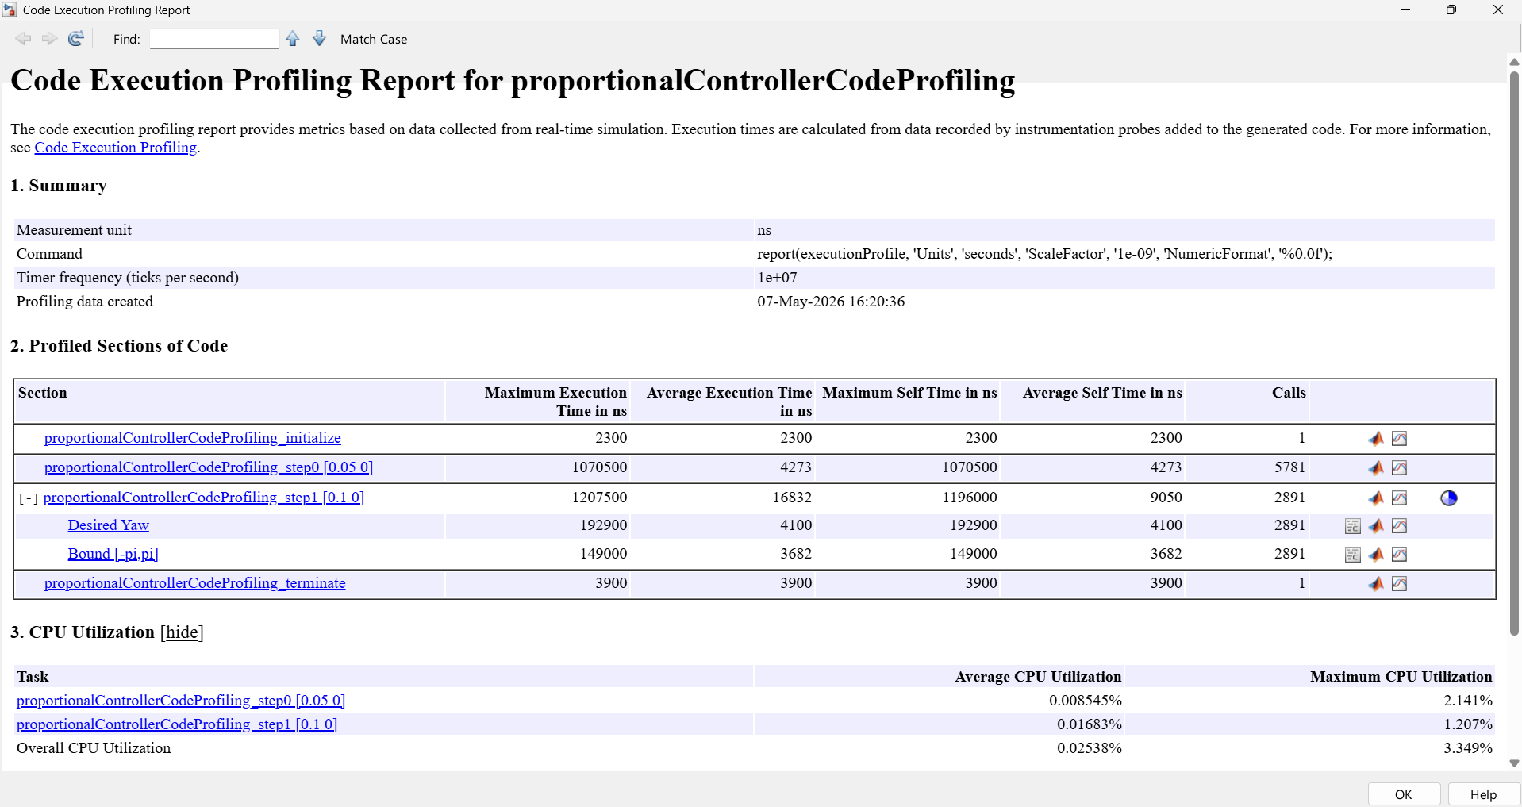Export terminate row data to MATLAB
Image resolution: width=1522 pixels, height=807 pixels.
coord(1376,583)
